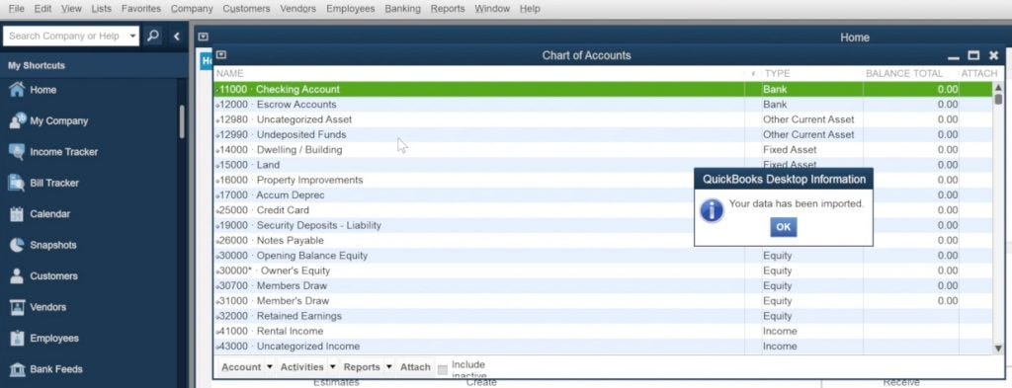Open the Banking menu

[x=402, y=9]
